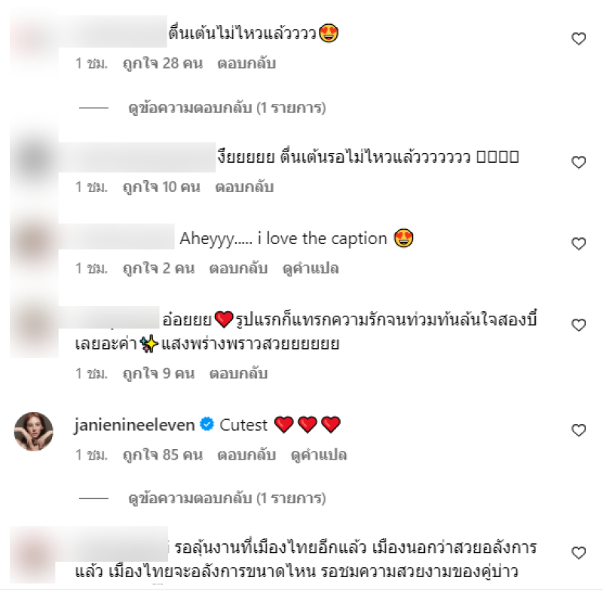The width and height of the screenshot is (603, 602).
Task: Reply to the comment with 10 likes
Action: pos(244,187)
